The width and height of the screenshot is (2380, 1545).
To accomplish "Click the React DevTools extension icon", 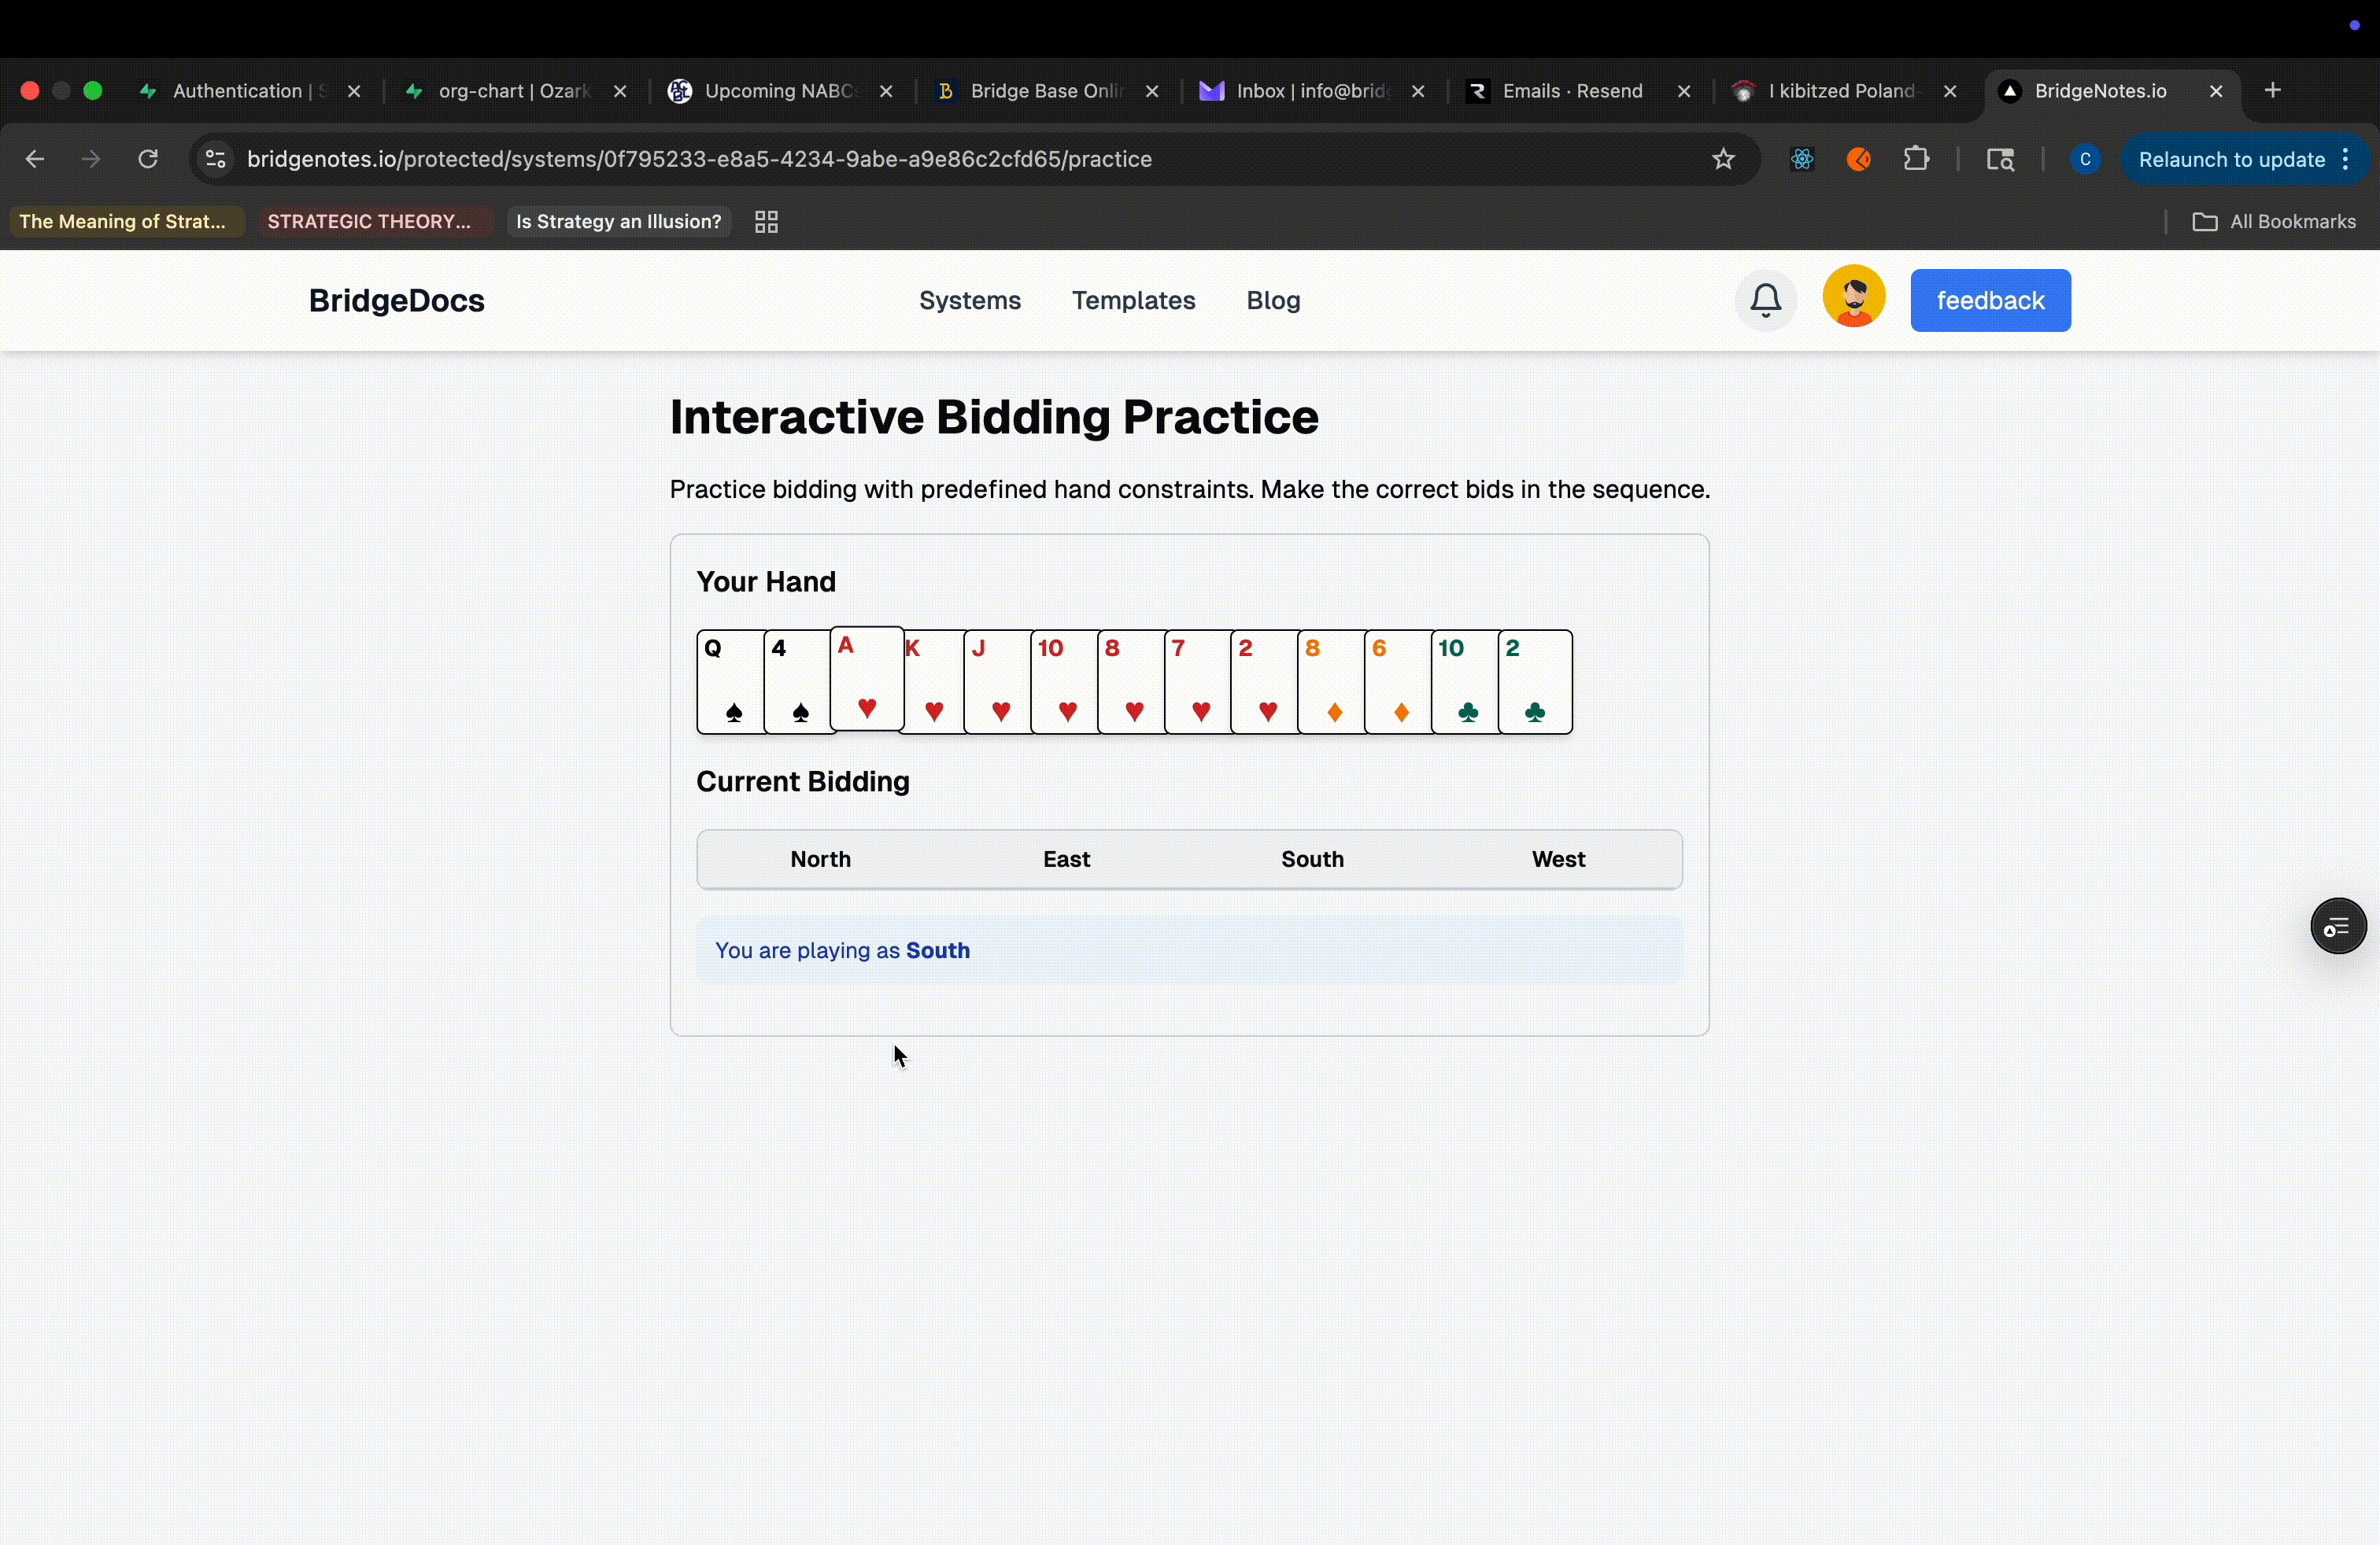I will coord(1802,160).
